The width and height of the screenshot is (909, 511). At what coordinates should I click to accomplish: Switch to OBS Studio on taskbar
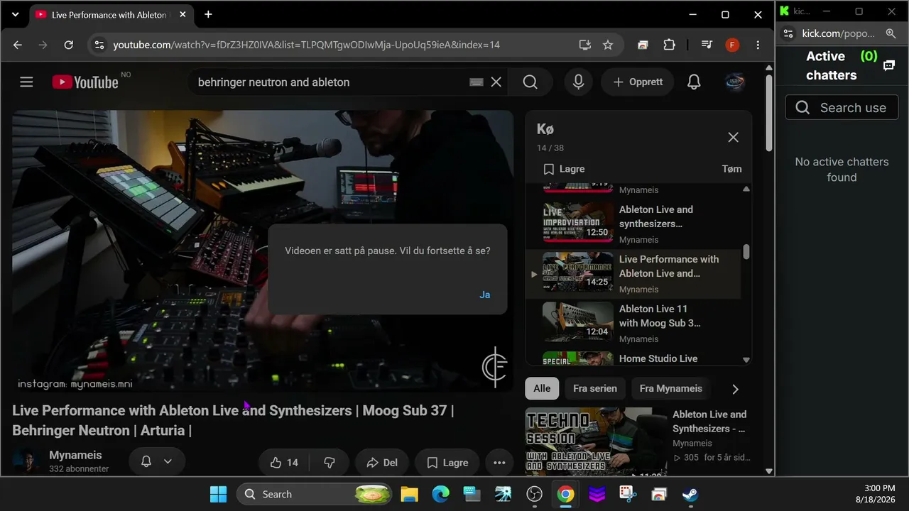534,495
